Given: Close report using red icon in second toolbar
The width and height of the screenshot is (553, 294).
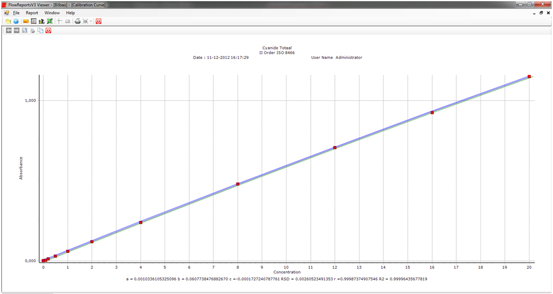Looking at the screenshot, I should pos(48,30).
